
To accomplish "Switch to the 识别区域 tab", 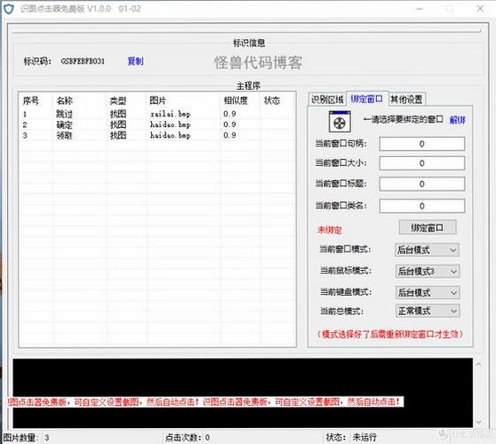I will coord(327,100).
